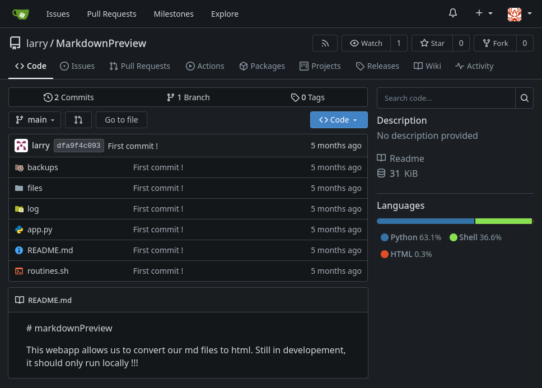Click the Gitea logo home icon
The image size is (542, 388).
pos(21,14)
